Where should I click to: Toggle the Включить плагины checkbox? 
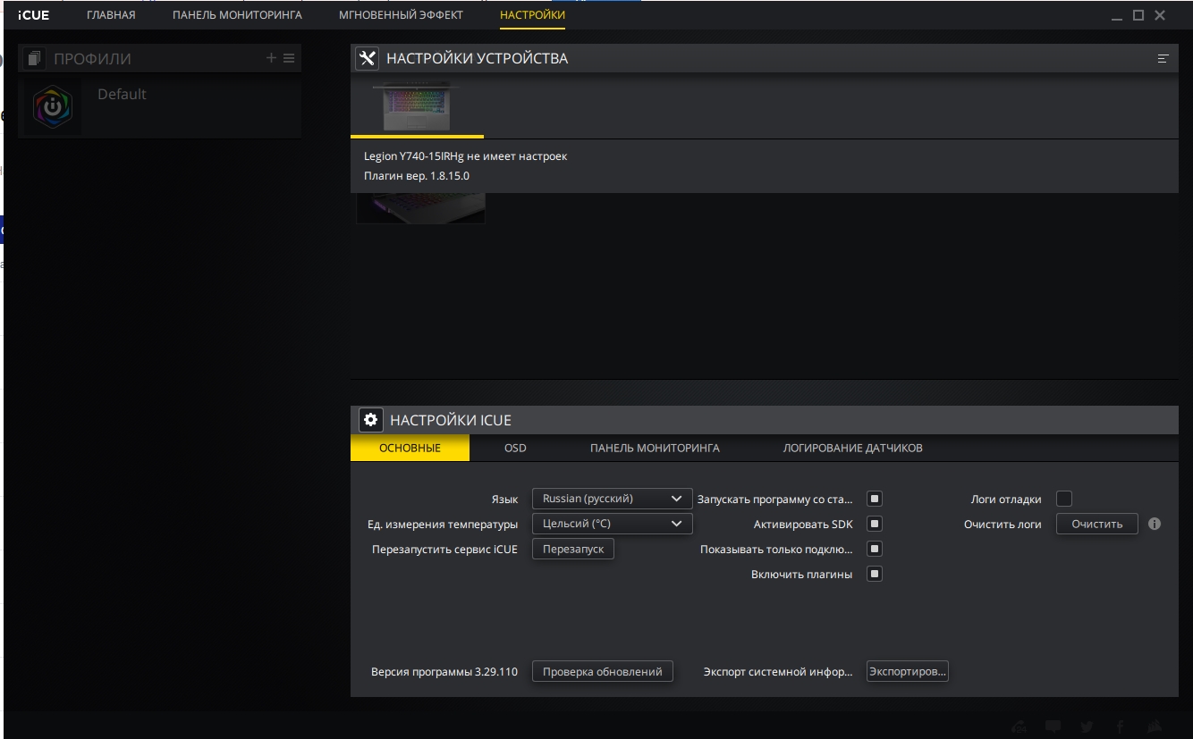(x=876, y=574)
